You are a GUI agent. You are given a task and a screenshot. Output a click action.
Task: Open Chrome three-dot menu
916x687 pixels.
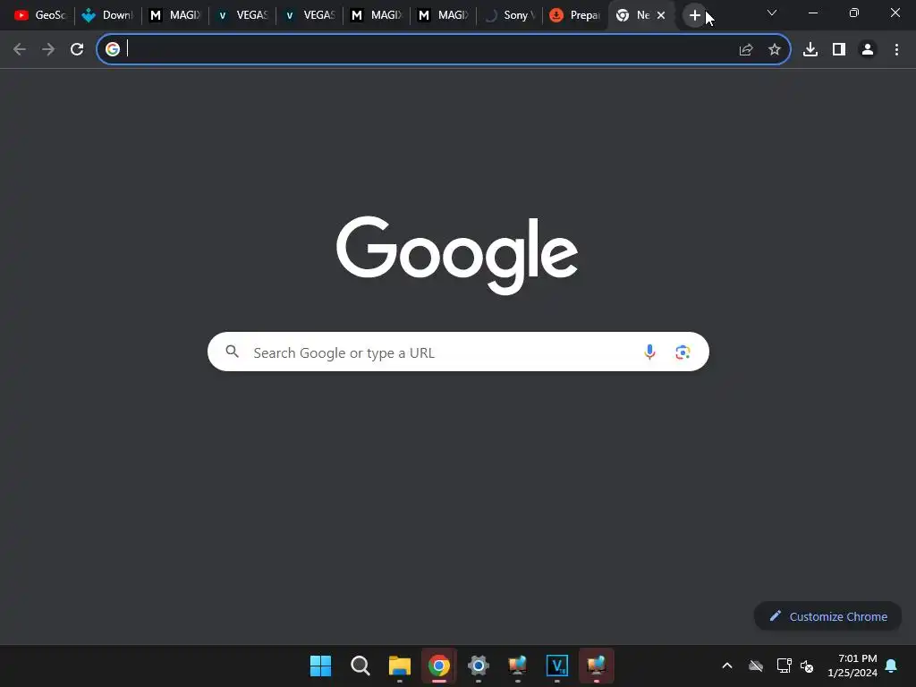(896, 50)
